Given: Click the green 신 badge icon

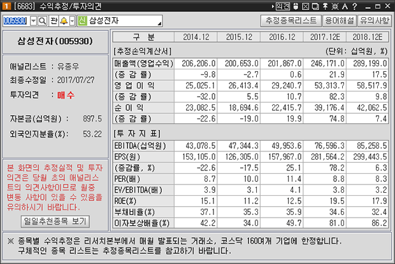Looking at the screenshot, I should (82, 21).
